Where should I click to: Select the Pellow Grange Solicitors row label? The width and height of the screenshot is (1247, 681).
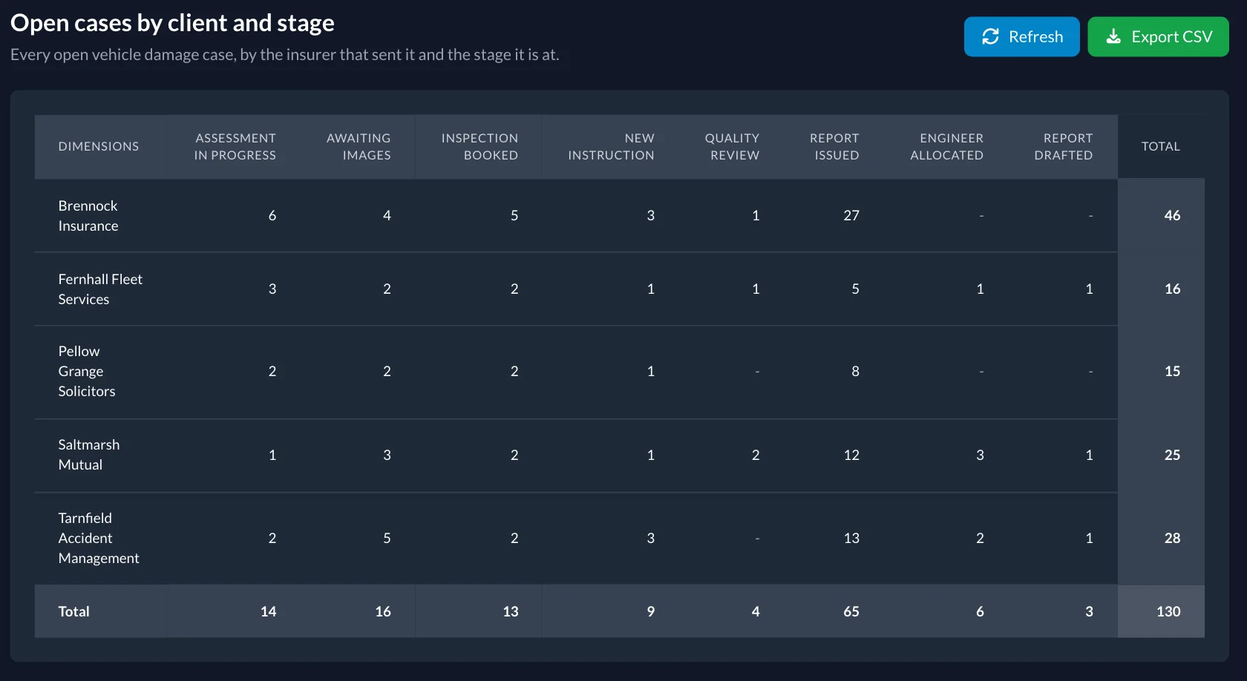point(87,371)
